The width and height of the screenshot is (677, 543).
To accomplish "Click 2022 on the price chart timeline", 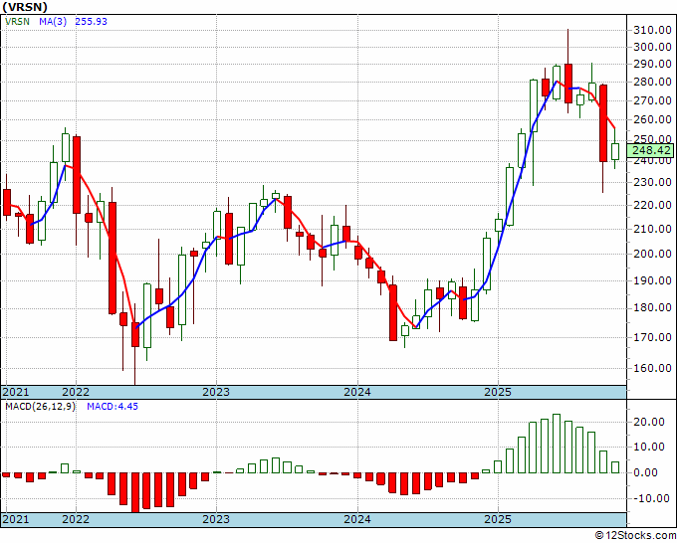I will pyautogui.click(x=76, y=392).
